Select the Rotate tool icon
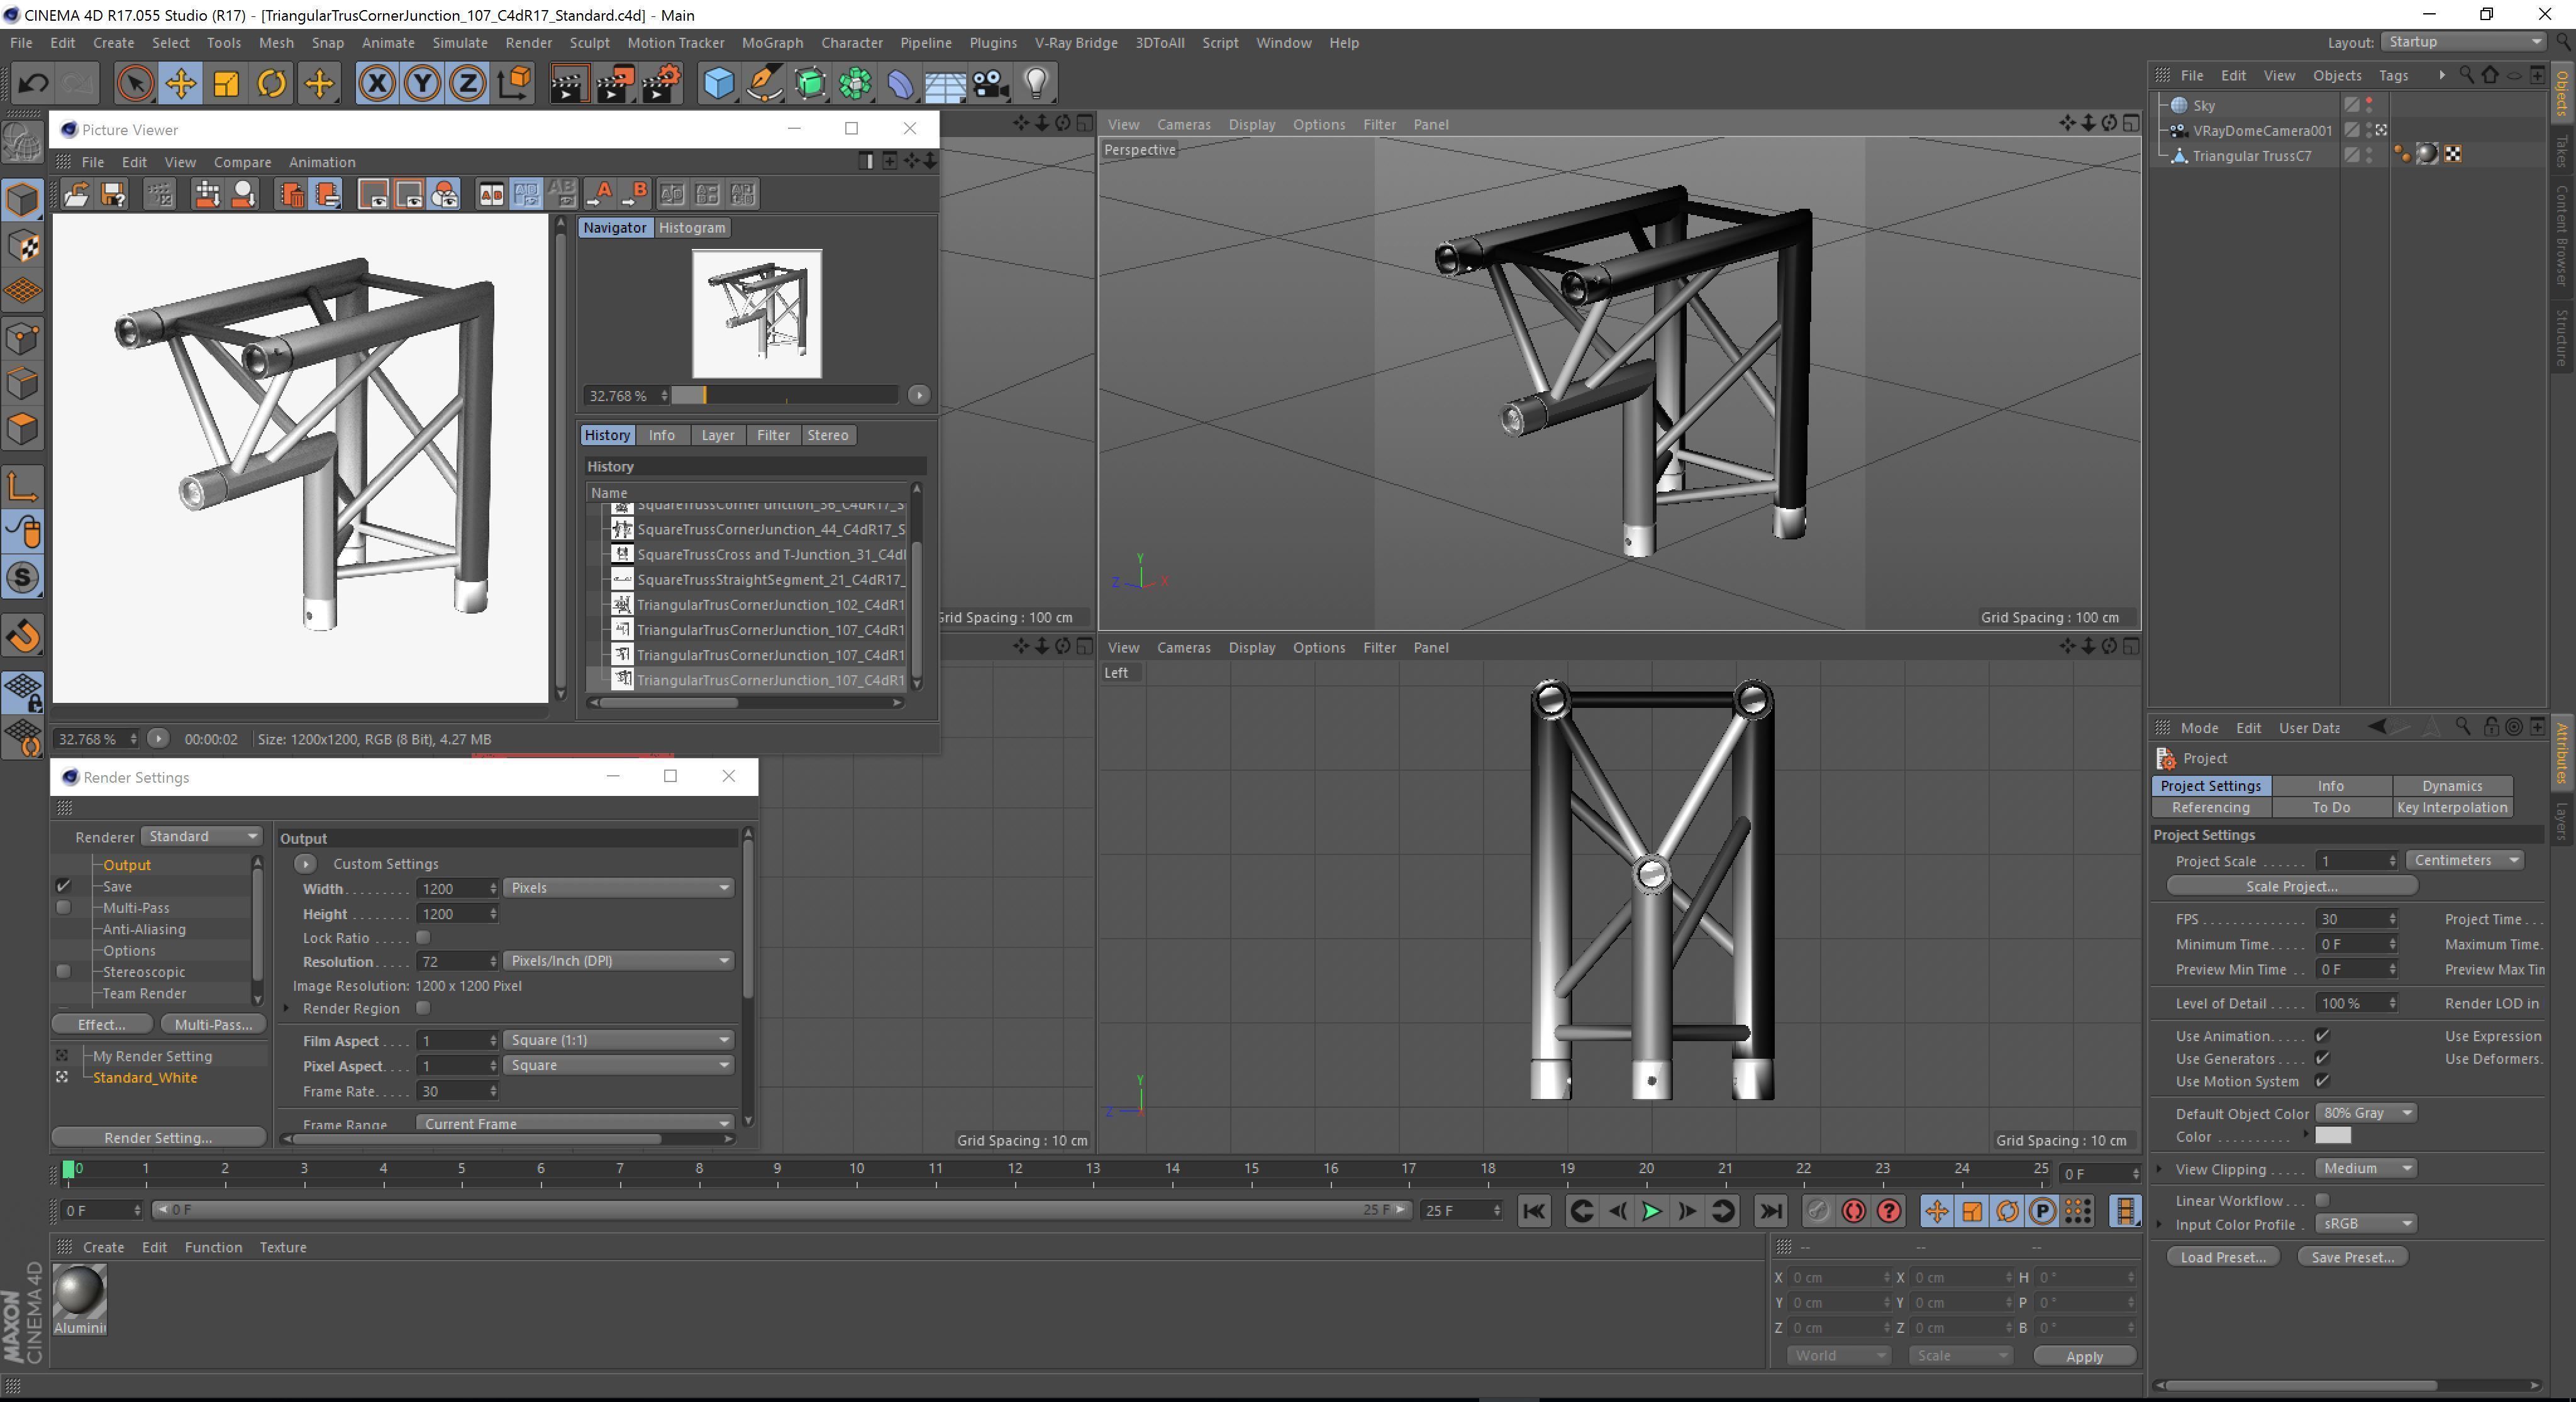The width and height of the screenshot is (2576, 1402). tap(272, 83)
